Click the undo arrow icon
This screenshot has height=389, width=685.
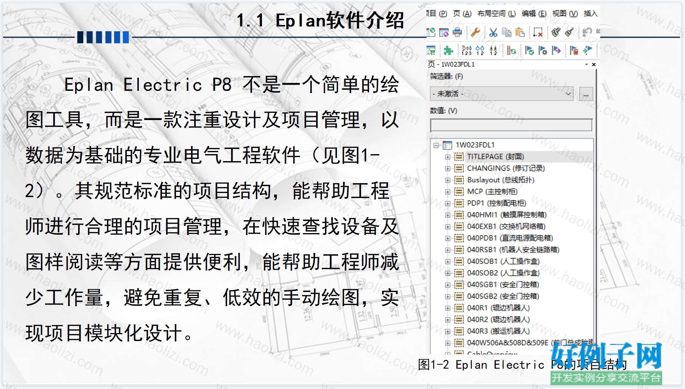tap(587, 33)
